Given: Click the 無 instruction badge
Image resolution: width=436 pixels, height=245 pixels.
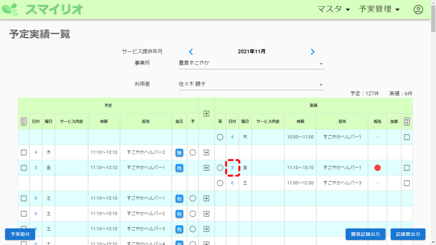Looking at the screenshot, I should pos(179,152).
